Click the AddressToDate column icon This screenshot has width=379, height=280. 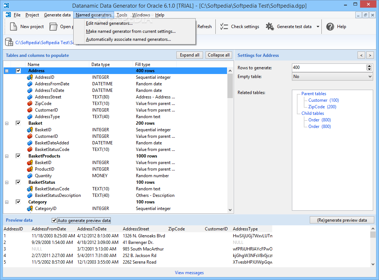coord(30,90)
